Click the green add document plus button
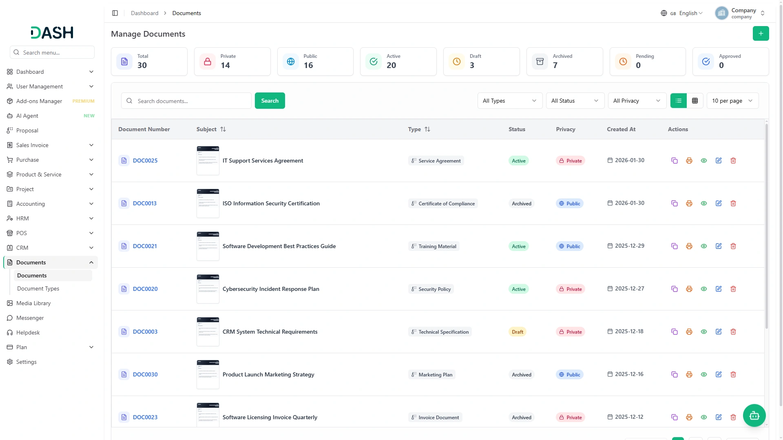 tap(761, 33)
